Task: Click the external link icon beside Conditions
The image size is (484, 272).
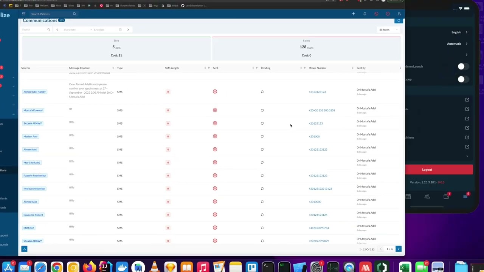Action: 467,138
